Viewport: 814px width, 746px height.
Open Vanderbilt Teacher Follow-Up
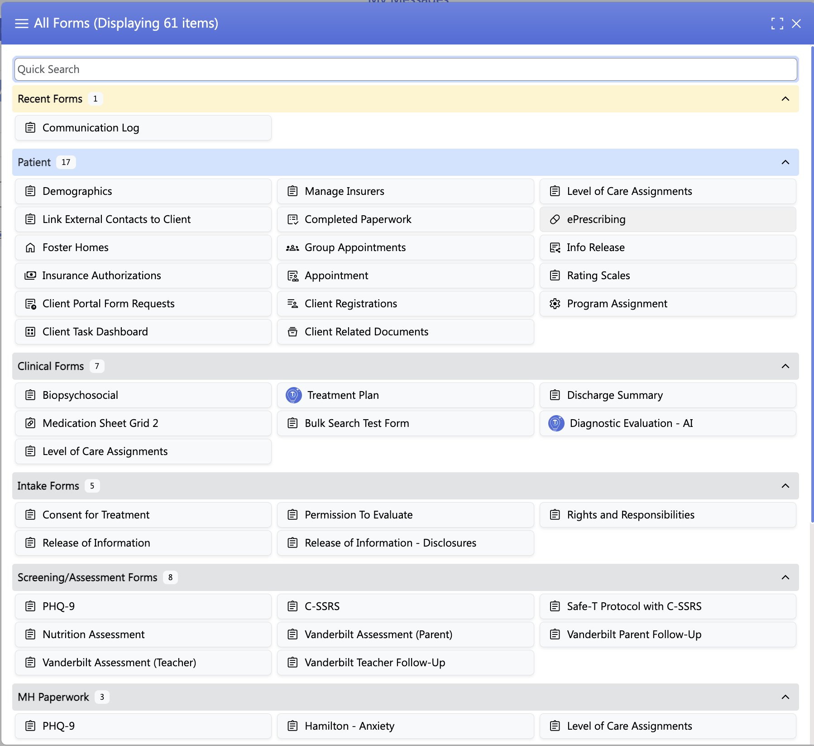coord(406,663)
